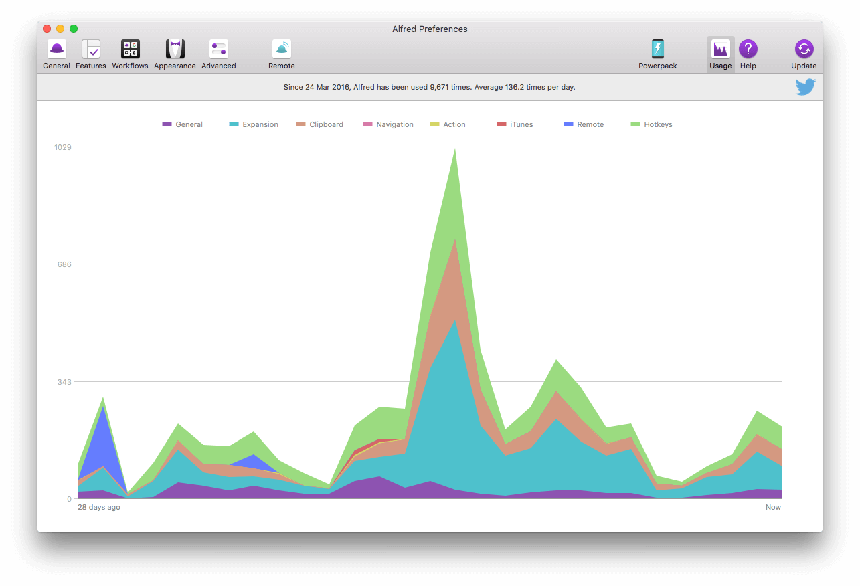Click the yellow Action legend entry
Viewport: 860px width, 586px height.
point(448,125)
